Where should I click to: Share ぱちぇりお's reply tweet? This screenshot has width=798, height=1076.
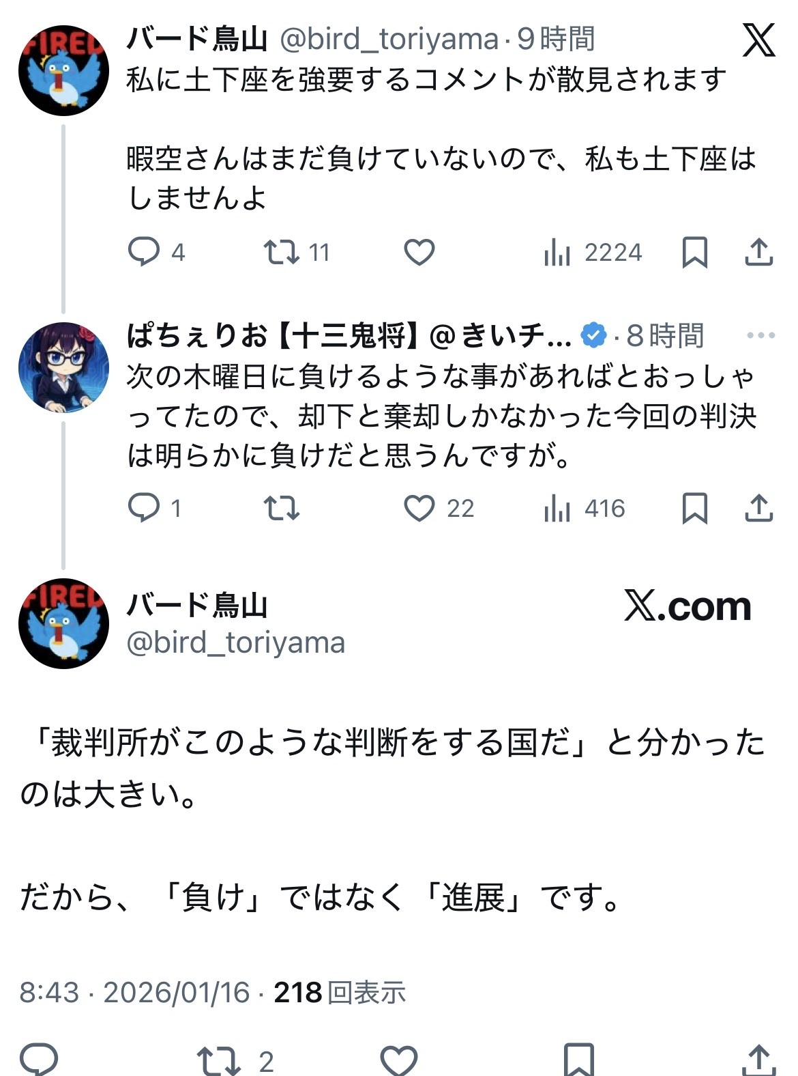point(758,508)
